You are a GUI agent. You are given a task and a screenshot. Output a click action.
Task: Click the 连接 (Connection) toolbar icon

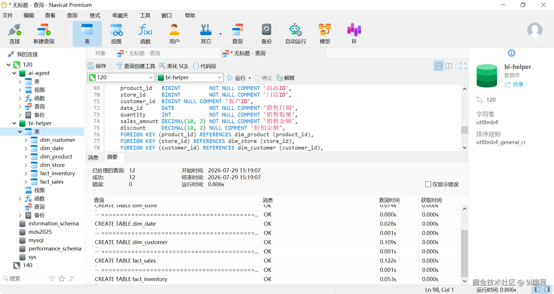[x=15, y=34]
